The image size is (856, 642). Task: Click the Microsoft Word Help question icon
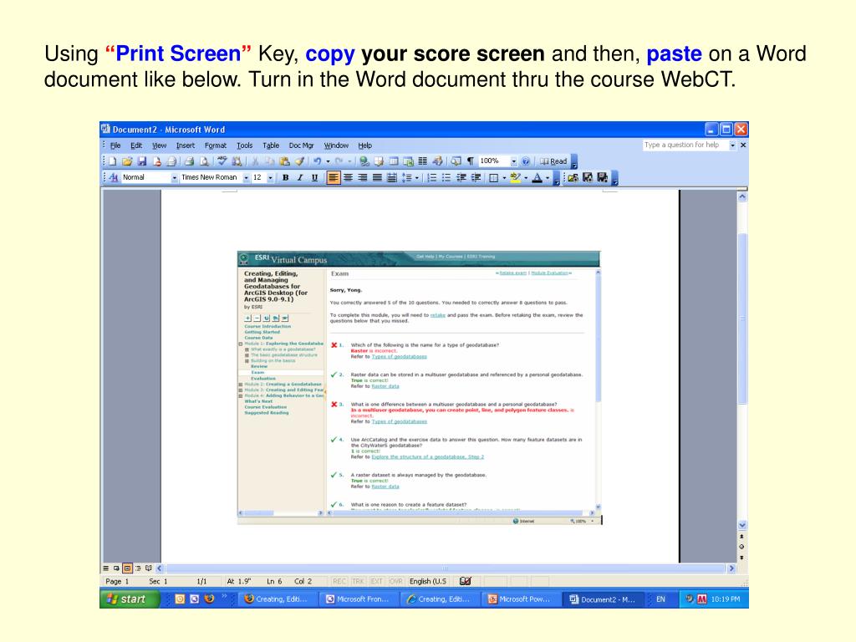[x=526, y=161]
